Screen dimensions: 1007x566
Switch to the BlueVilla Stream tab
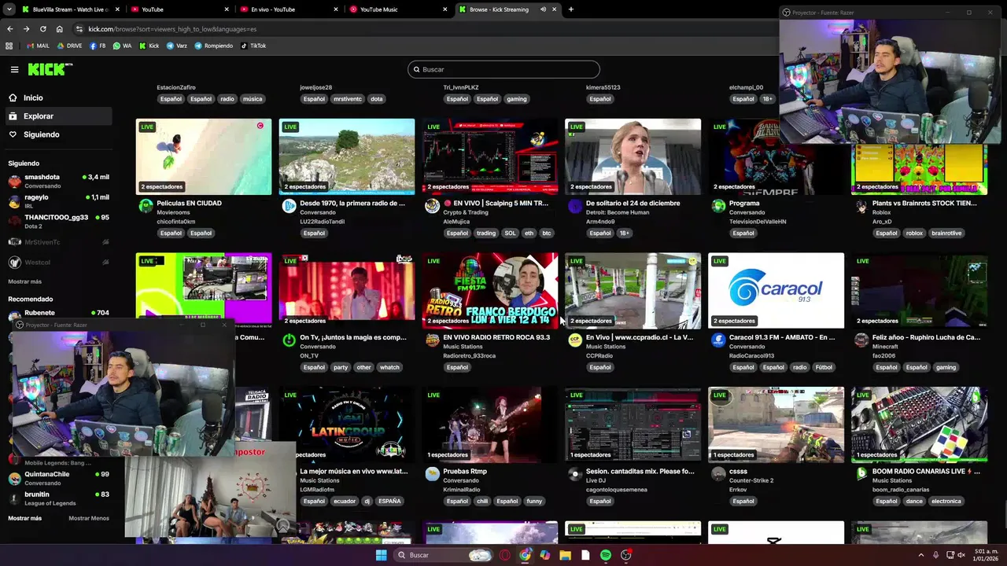(71, 9)
